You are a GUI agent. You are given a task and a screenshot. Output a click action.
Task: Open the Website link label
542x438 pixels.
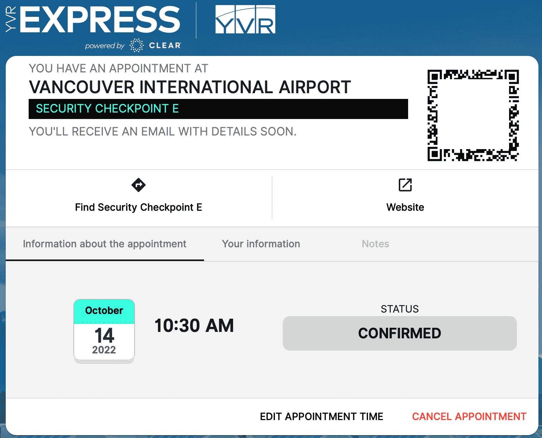coord(405,207)
